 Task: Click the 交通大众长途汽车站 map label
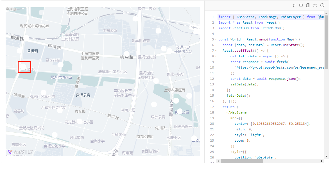point(183,49)
